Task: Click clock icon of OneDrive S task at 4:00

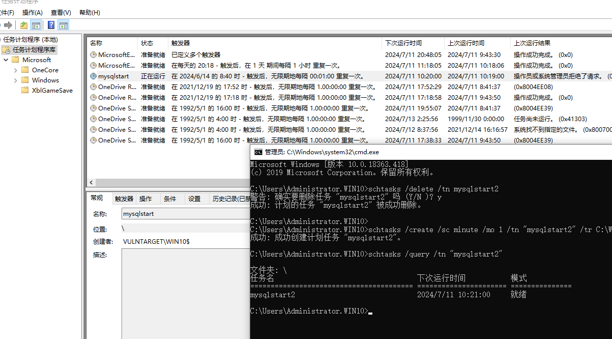Action: (93, 119)
